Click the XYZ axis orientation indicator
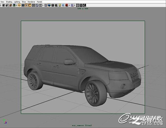 pyautogui.click(x=5, y=122)
